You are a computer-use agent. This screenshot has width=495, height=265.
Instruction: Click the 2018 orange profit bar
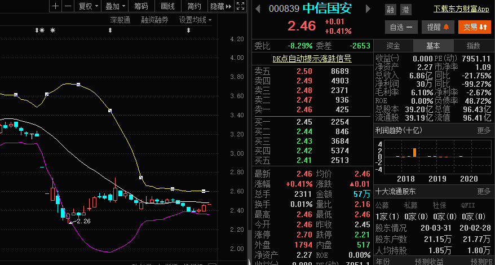tap(415, 152)
